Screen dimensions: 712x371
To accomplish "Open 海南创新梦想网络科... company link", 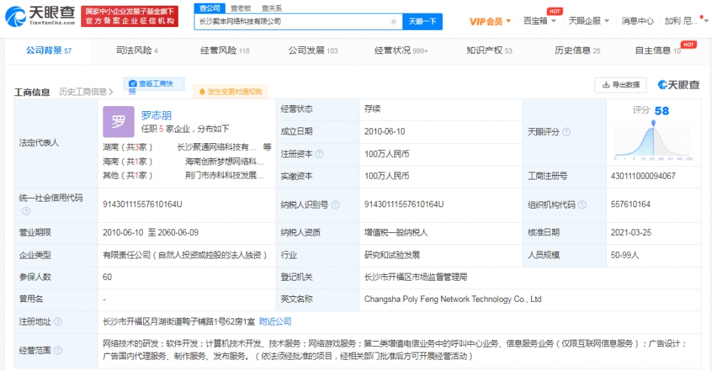I will [x=224, y=161].
